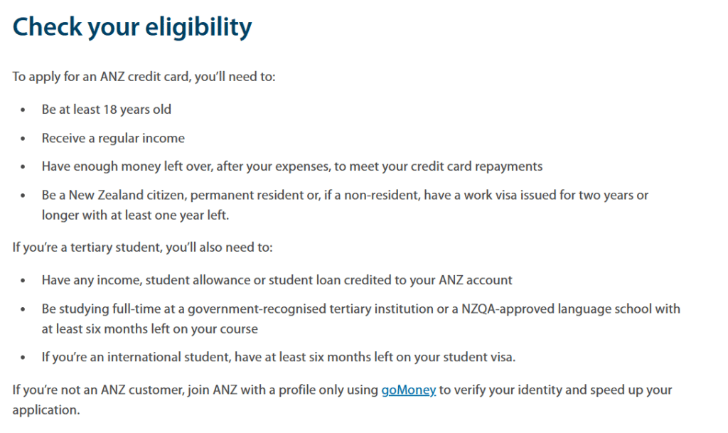Screen dimensions: 728x433
Task: Click the "To apply for an ANZ credit card" sentence
Action: point(144,76)
